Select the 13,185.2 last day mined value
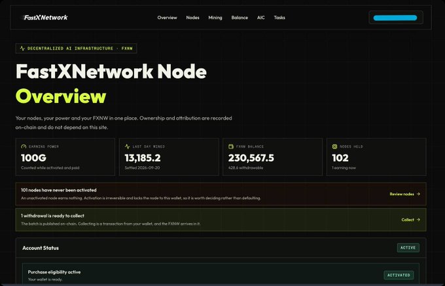This screenshot has height=286, width=445. (143, 158)
